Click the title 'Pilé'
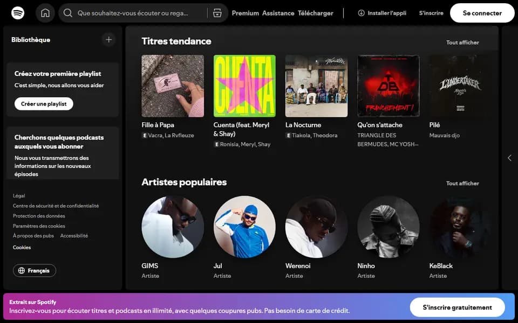The height and width of the screenshot is (323, 518). [x=434, y=125]
